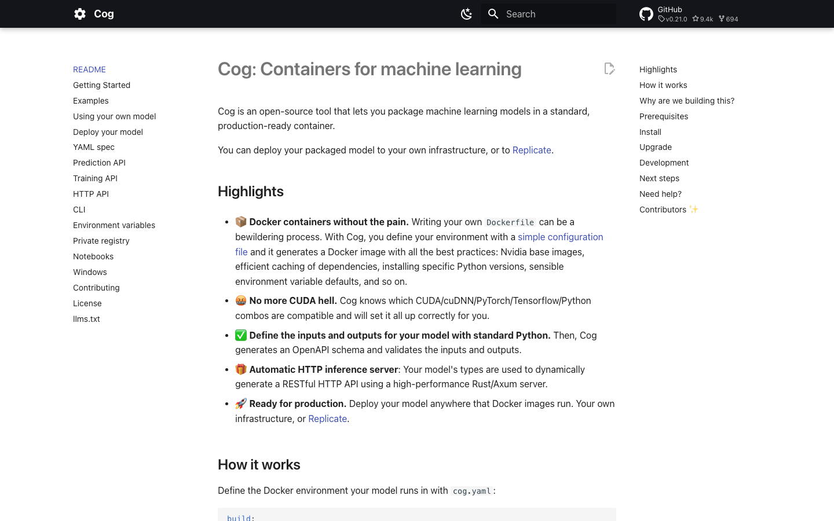
Task: Click the Cog site title
Action: pyautogui.click(x=104, y=14)
